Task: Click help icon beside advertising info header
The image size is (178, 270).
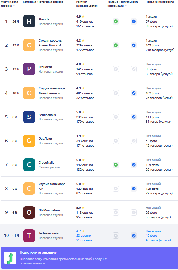Action: pyautogui.click(x=126, y=6)
